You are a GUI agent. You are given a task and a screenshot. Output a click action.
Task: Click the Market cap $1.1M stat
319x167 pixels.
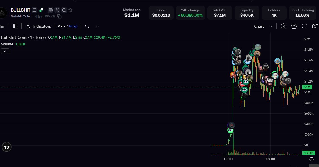132,13
